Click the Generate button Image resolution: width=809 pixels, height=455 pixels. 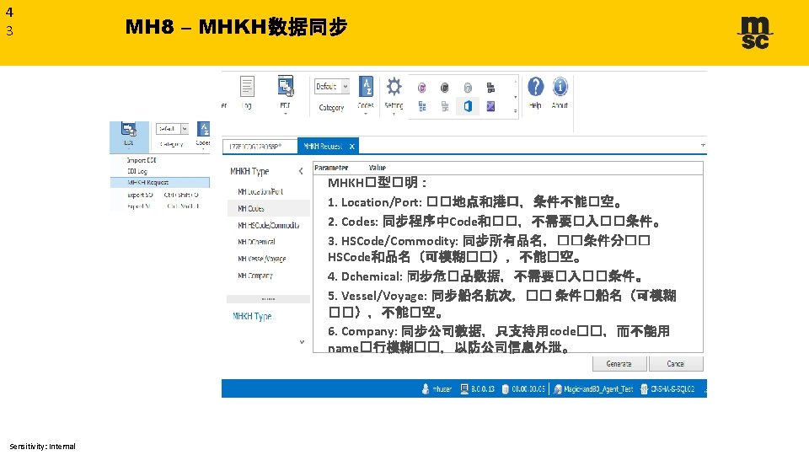619,364
